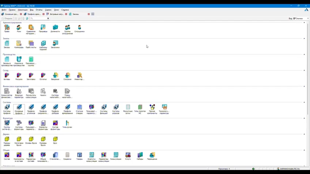Open the Роли (Roles) icon
The height and width of the screenshot is (174, 310).
(x=19, y=28)
